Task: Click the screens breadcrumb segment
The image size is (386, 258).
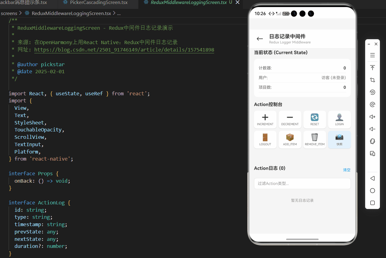Action: [9, 13]
